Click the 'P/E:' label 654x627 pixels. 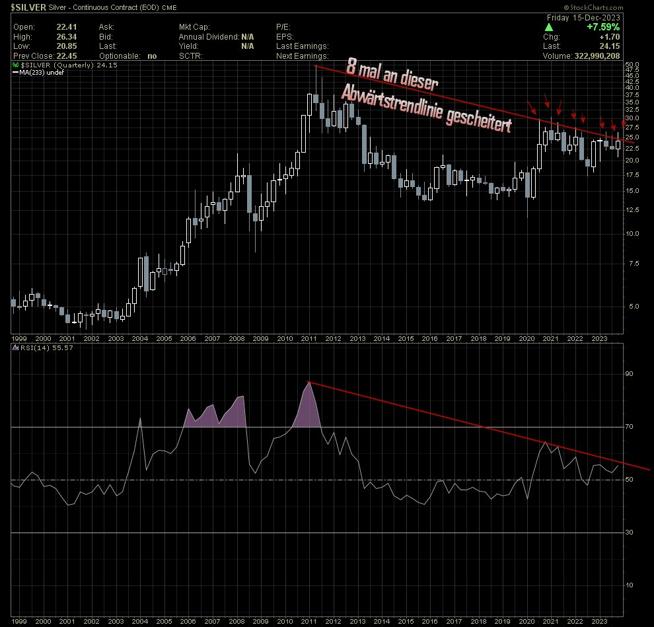(283, 27)
